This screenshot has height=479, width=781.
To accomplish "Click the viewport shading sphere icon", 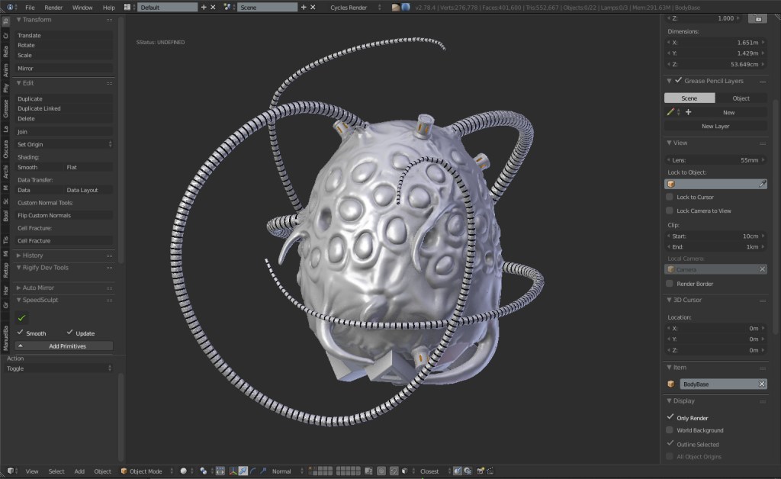I will click(x=184, y=471).
